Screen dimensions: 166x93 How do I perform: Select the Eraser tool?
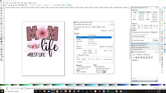[1, 47]
